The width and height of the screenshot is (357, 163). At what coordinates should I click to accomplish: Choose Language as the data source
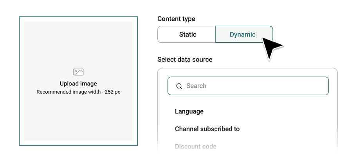pos(189,112)
